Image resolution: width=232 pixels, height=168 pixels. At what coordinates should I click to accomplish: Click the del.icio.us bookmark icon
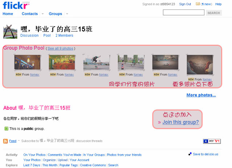click(x=190, y=154)
